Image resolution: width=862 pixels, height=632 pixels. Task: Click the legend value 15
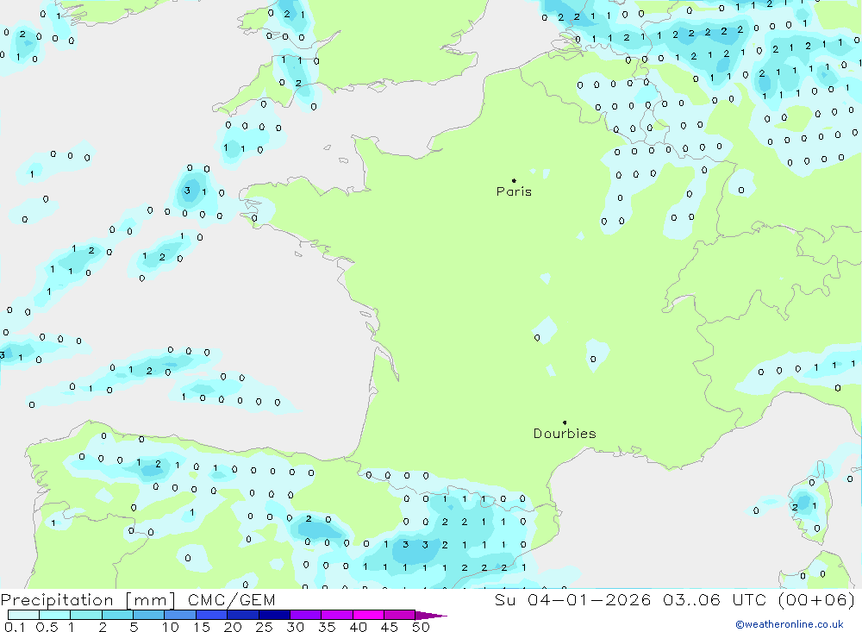click(202, 627)
